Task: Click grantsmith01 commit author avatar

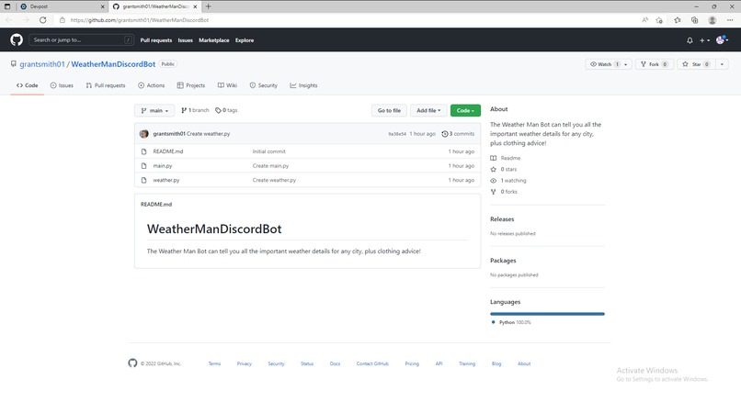Action: (x=144, y=133)
